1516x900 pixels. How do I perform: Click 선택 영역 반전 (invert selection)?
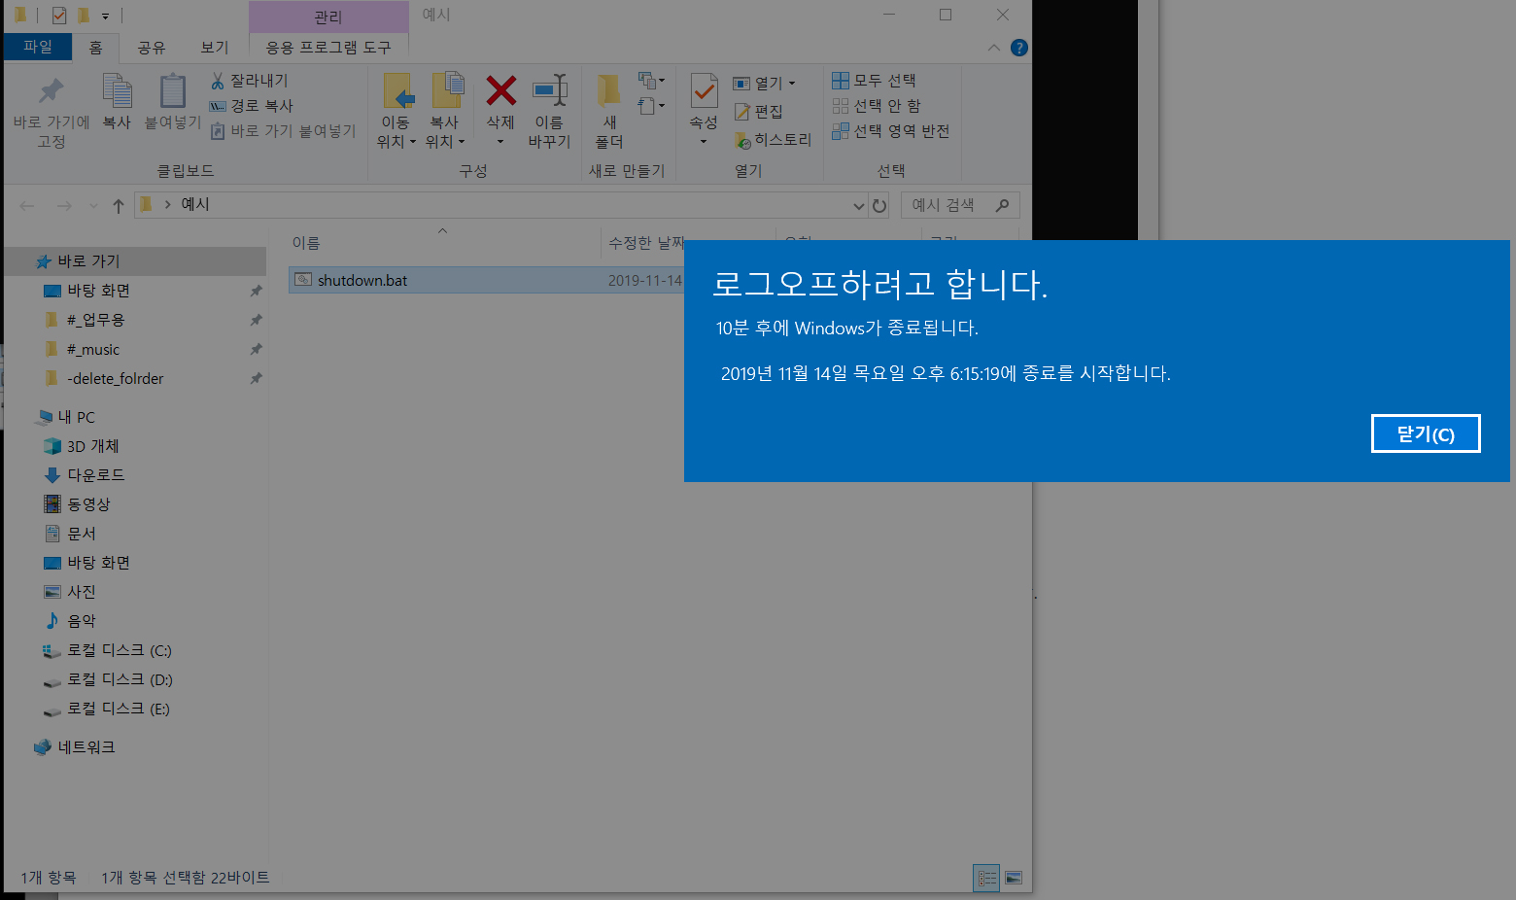click(890, 130)
